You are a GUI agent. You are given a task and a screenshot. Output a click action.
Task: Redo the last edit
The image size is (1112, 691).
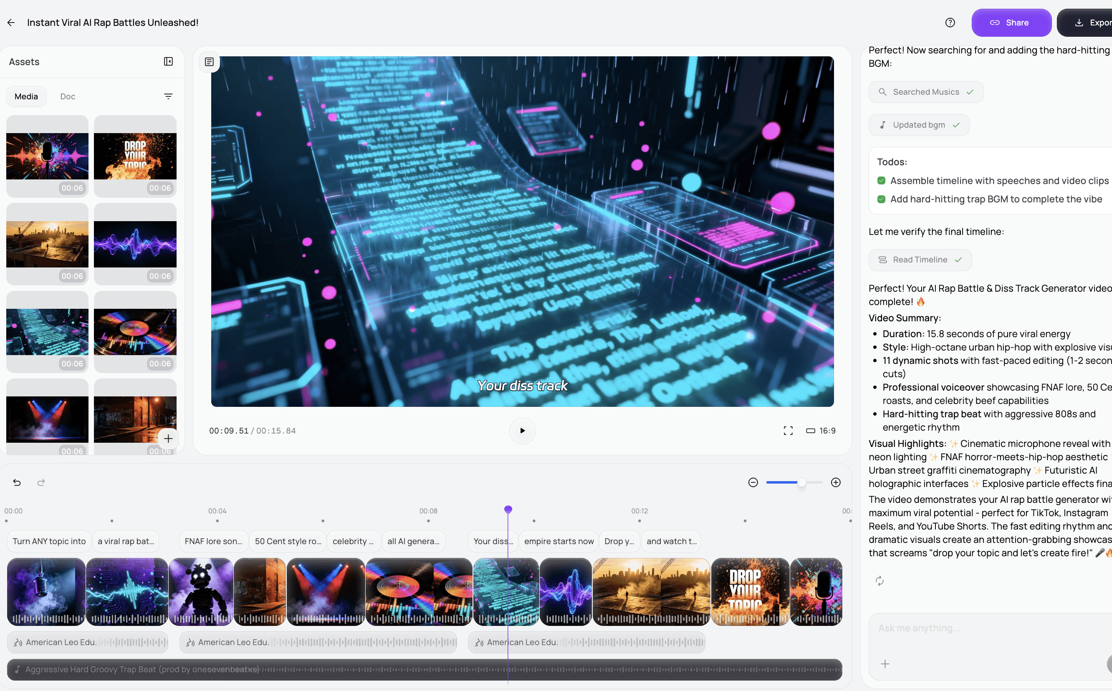tap(40, 482)
